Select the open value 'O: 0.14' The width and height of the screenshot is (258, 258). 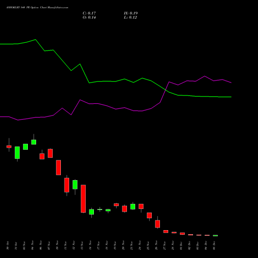(89, 18)
